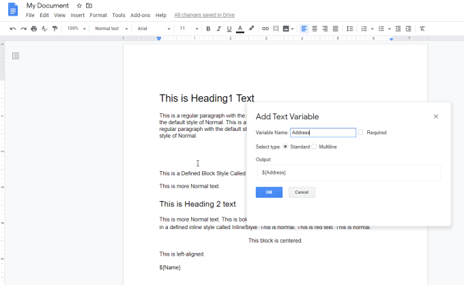Decrease indent
464x285 pixels.
point(398,29)
